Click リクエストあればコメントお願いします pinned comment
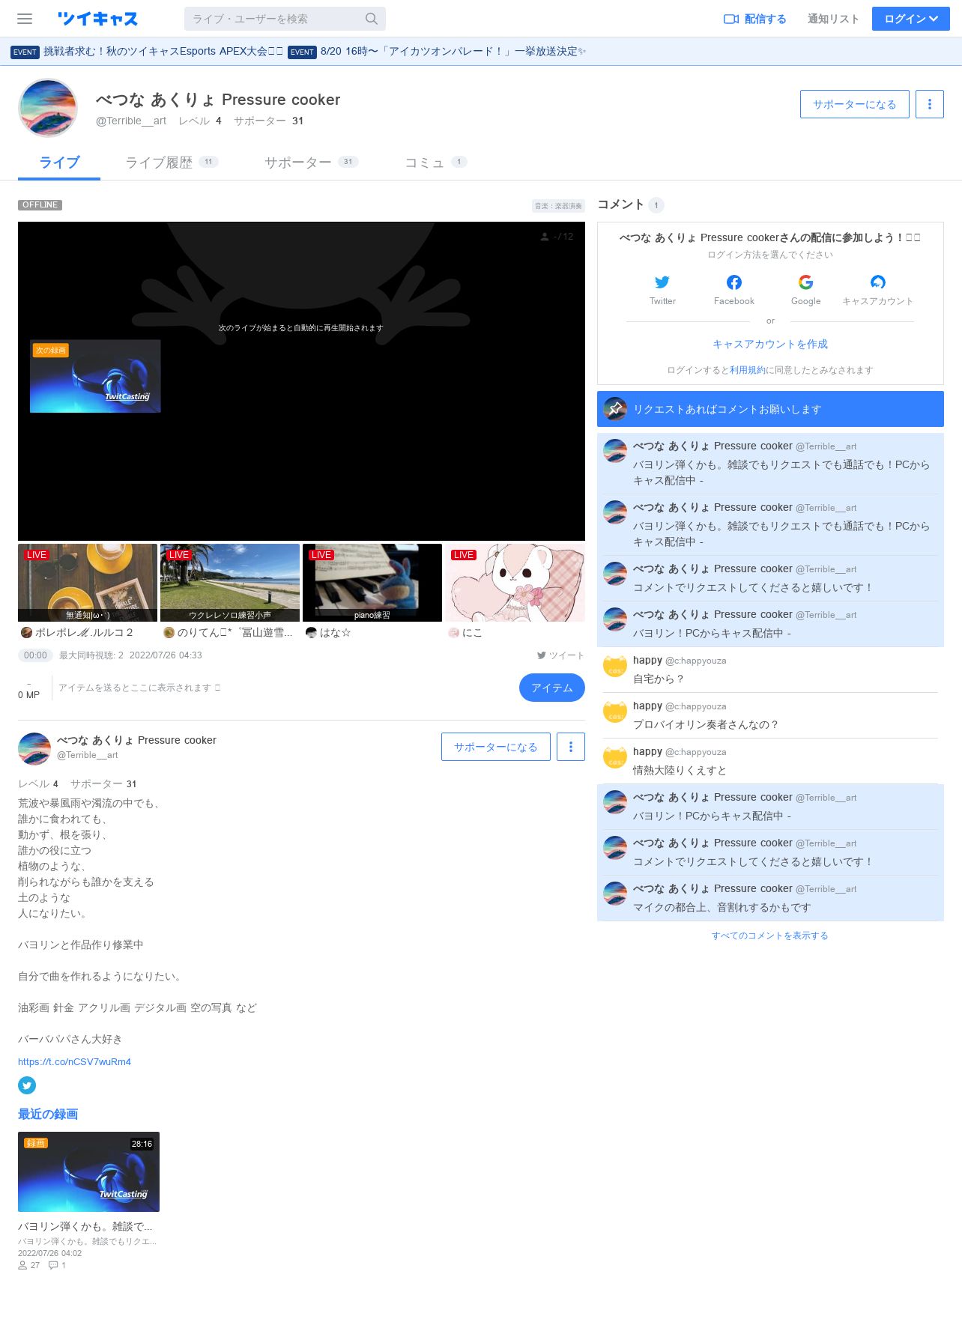This screenshot has width=962, height=1334. pos(770,409)
